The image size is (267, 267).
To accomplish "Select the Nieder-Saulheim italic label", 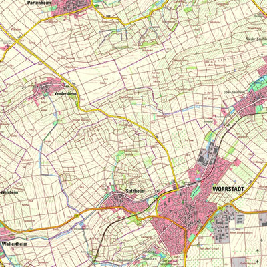I will [256, 38].
